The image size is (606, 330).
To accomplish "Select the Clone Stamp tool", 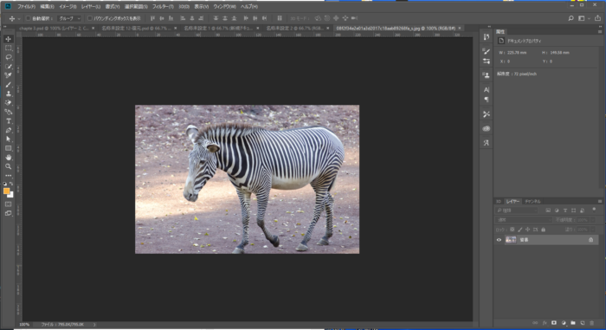I will click(8, 94).
